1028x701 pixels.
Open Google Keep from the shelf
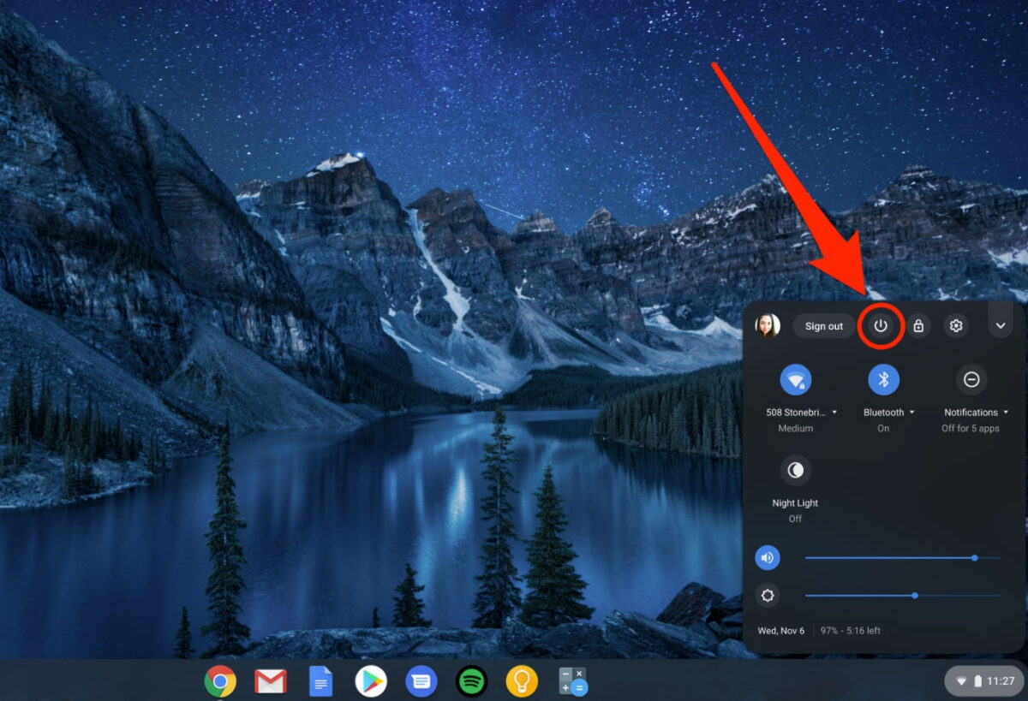[x=521, y=682]
